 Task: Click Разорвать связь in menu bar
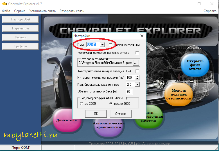(x=72, y=11)
